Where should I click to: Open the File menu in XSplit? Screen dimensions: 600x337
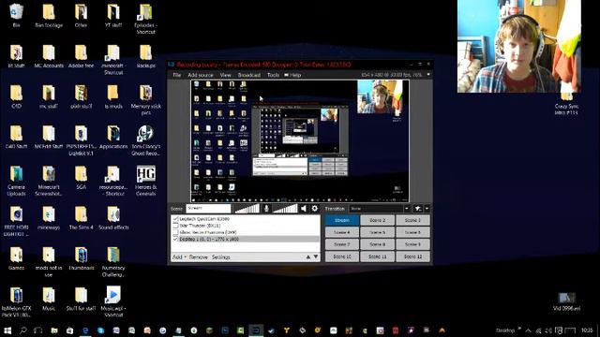point(176,75)
